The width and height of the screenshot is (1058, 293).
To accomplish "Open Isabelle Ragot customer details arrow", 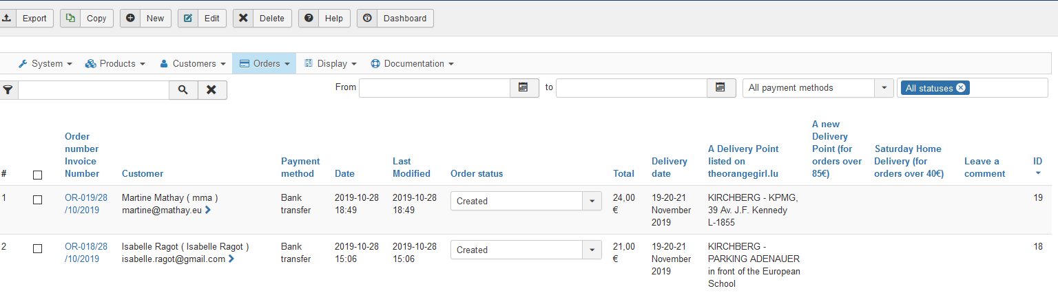I will pyautogui.click(x=231, y=259).
